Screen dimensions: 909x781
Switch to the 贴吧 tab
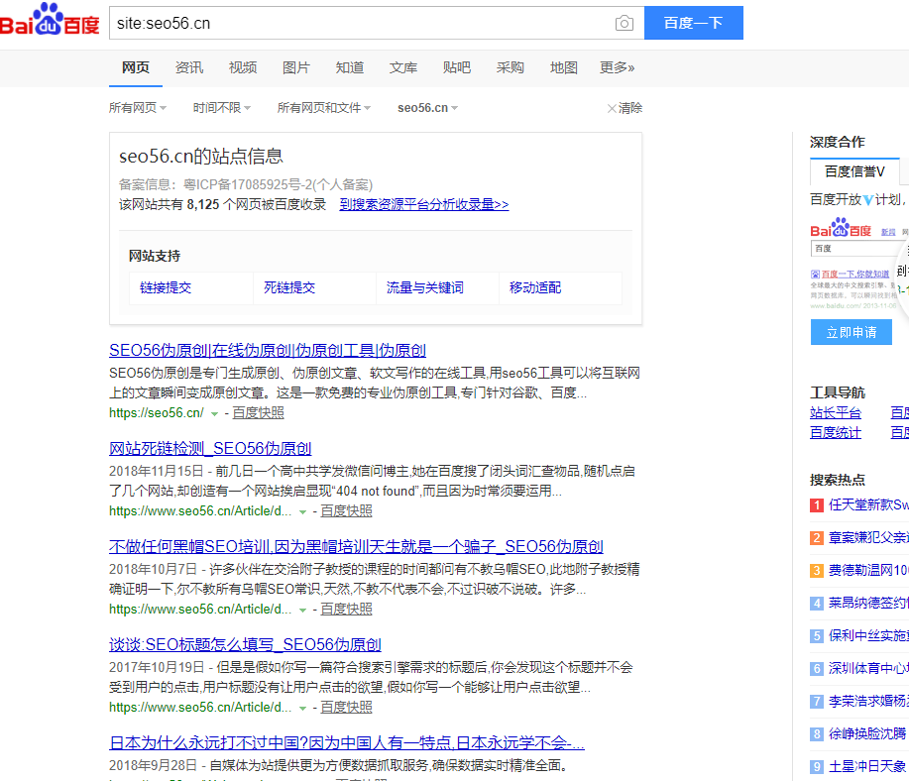click(456, 67)
